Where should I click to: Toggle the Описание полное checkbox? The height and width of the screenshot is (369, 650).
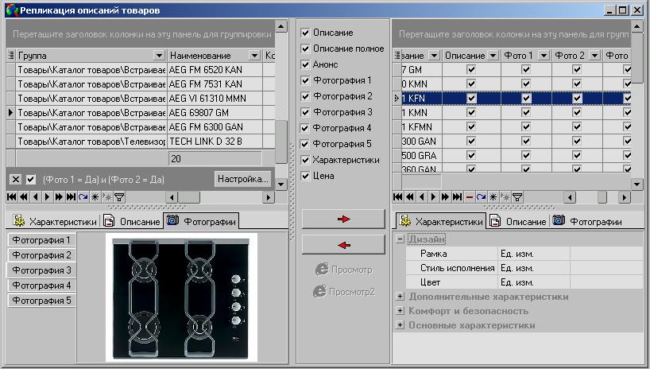(x=305, y=49)
